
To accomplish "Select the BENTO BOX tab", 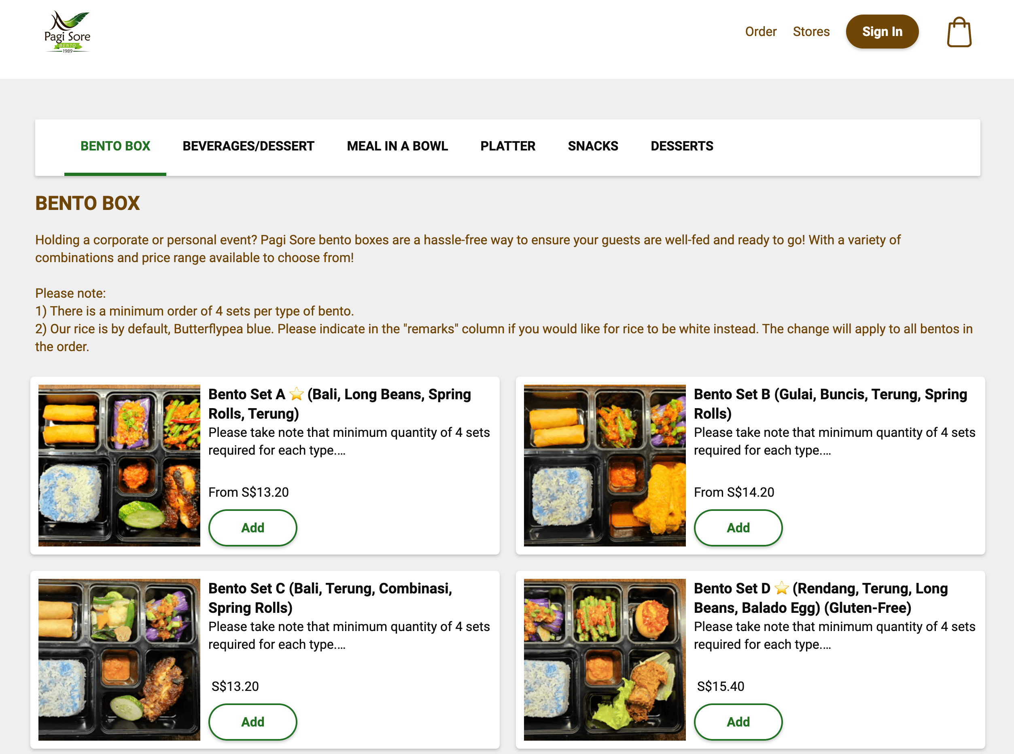I will (x=115, y=146).
